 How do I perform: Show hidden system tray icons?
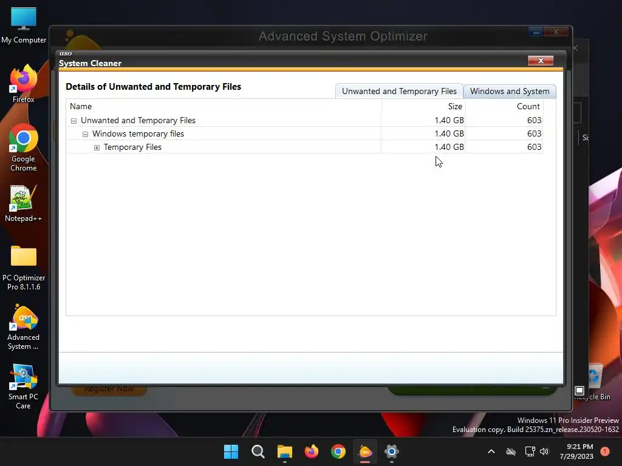click(x=491, y=451)
